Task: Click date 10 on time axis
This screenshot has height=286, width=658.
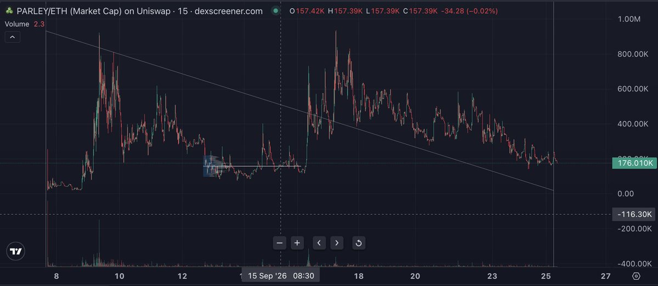Action: [x=120, y=276]
